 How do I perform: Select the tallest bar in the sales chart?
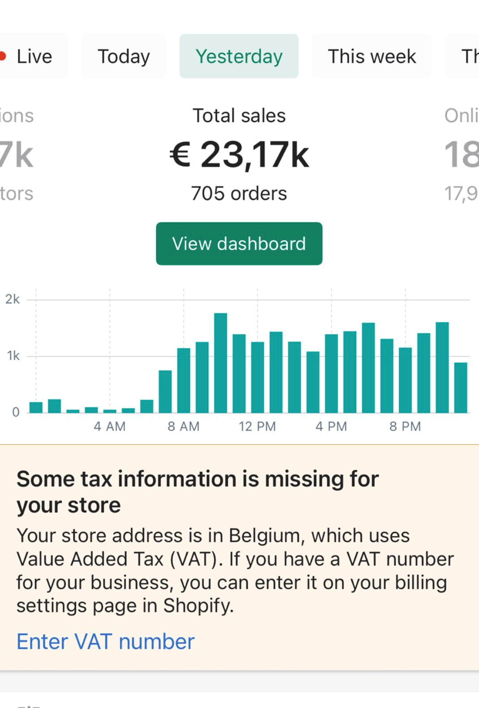[x=221, y=363]
